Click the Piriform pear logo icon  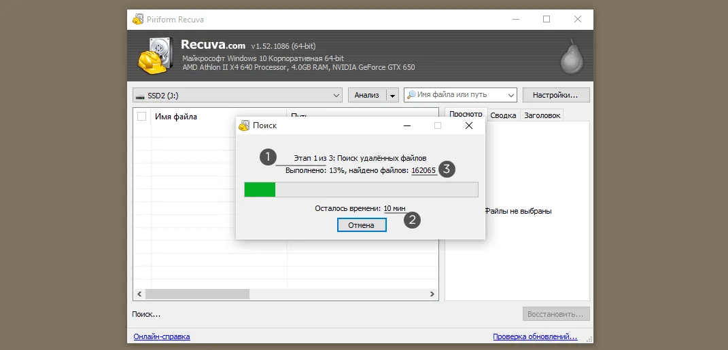[570, 56]
